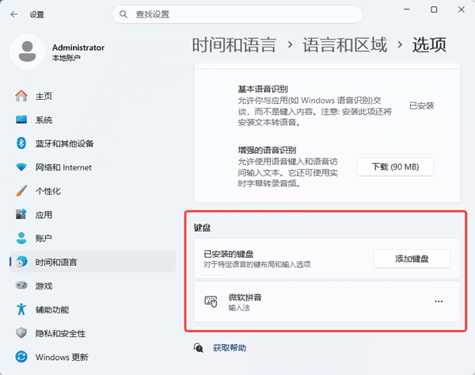
Task: Open 网络和 Internet settings
Action: [93, 167]
